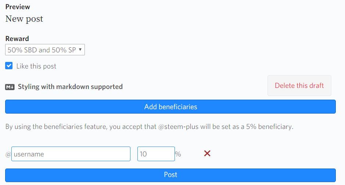This screenshot has height=185, width=345.
Task: Submit with the blue Post button
Action: [x=170, y=175]
